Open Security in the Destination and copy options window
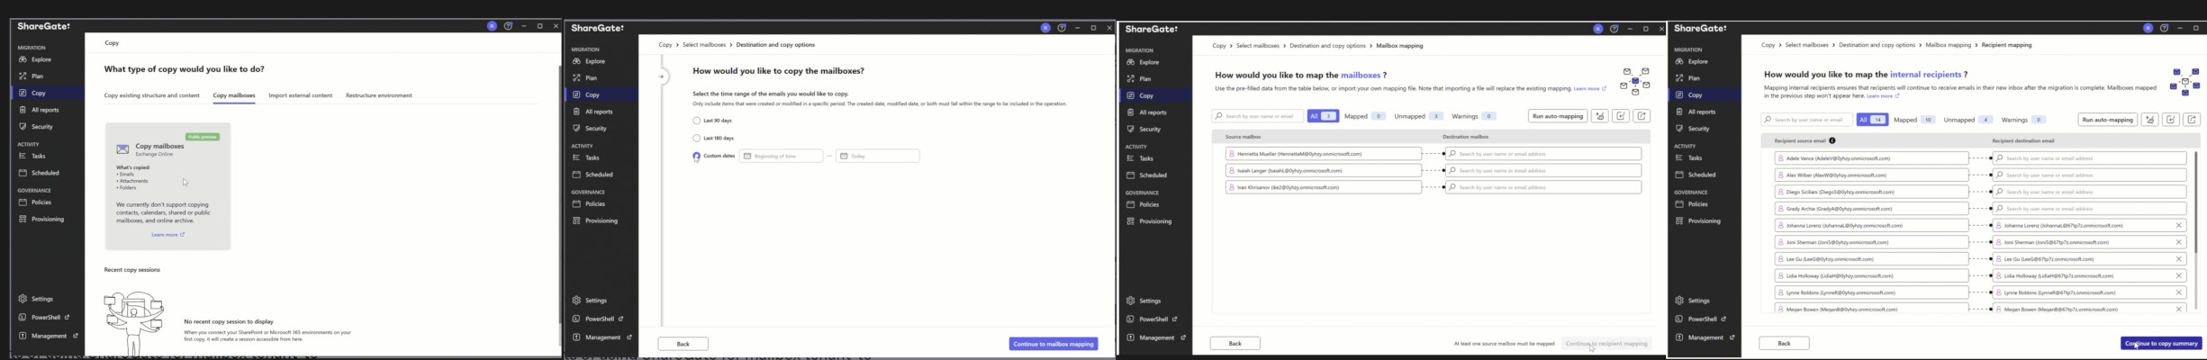The image size is (2207, 360). (595, 129)
